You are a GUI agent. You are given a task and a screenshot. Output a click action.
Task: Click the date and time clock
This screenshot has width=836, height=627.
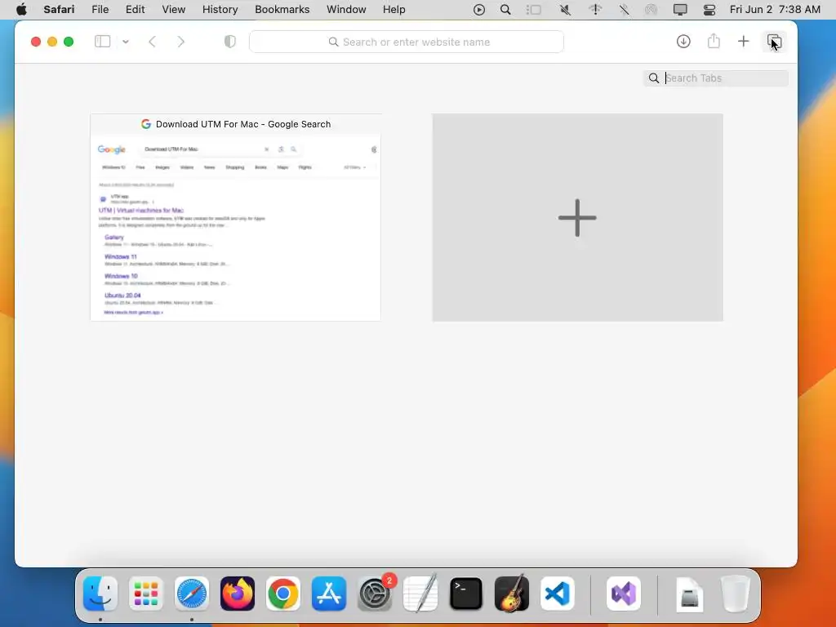pos(775,10)
